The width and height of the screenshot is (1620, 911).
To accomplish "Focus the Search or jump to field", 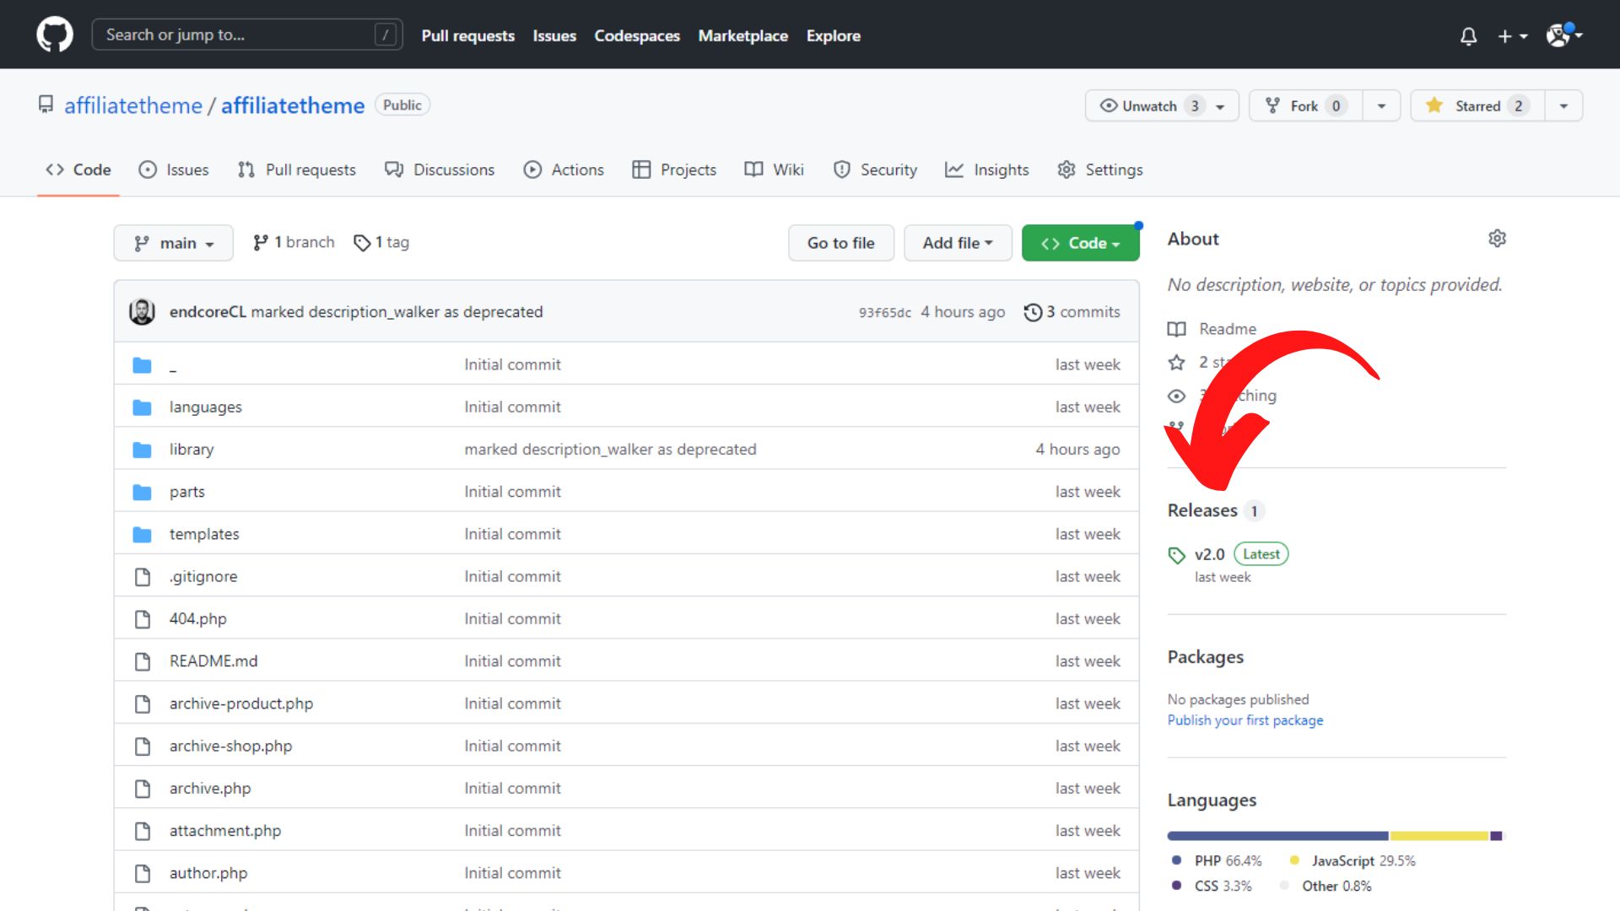I will [246, 35].
